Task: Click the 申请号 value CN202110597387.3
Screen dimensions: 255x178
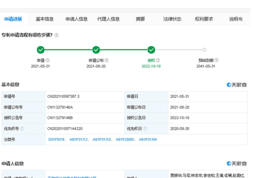Action: [x=63, y=96]
